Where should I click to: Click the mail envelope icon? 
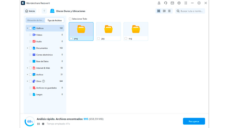[x=172, y=3]
